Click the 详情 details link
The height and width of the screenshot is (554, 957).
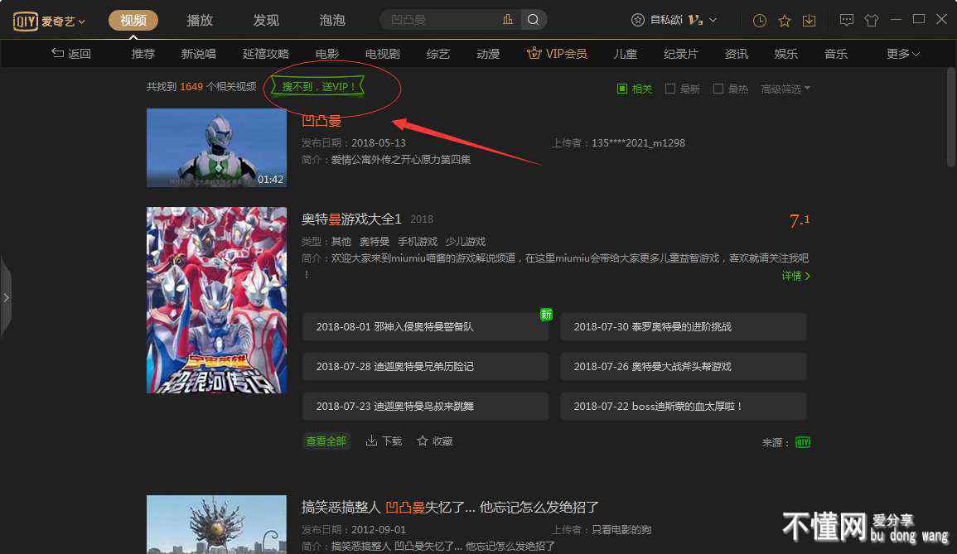tap(795, 276)
